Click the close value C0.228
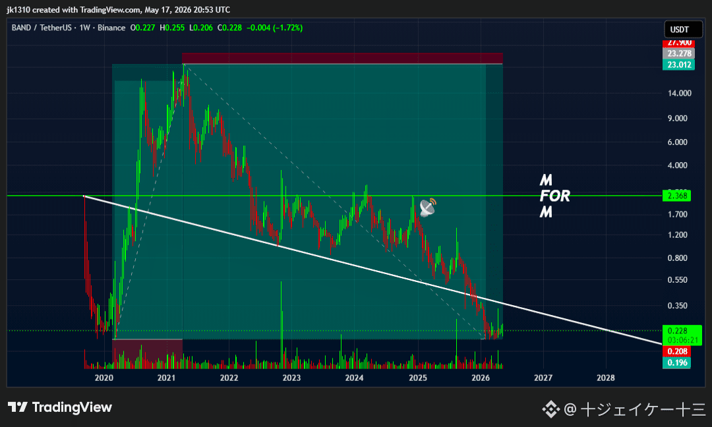 [x=229, y=28]
